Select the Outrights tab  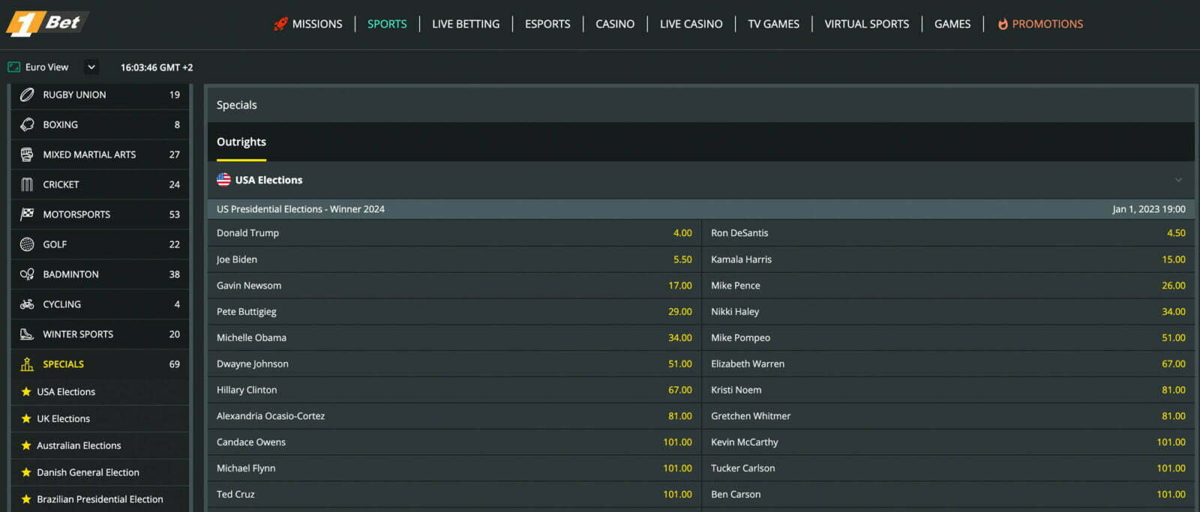pyautogui.click(x=241, y=142)
